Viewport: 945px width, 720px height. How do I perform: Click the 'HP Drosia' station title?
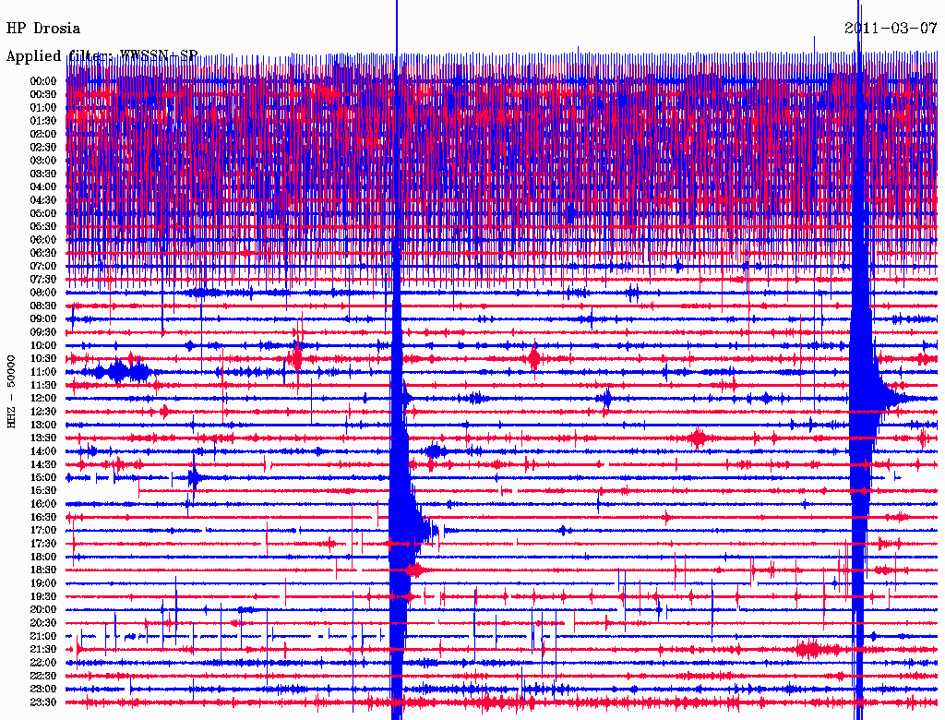[x=42, y=29]
